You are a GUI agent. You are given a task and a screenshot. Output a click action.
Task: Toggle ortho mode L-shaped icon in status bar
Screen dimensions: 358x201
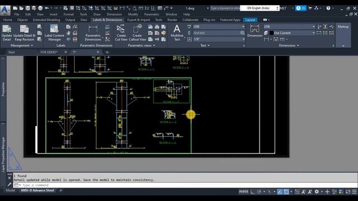tap(252, 192)
